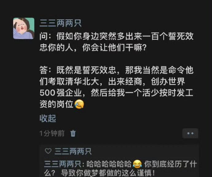
Task: Open the two-dot like and comment menu
Action: tap(190, 133)
